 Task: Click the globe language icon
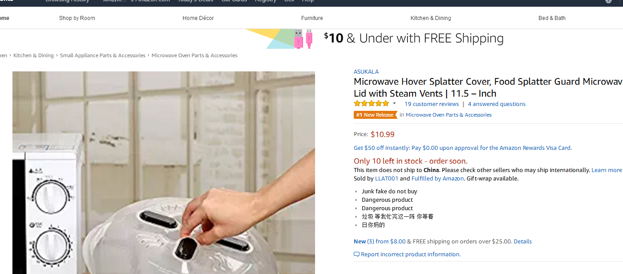(x=608, y=1)
